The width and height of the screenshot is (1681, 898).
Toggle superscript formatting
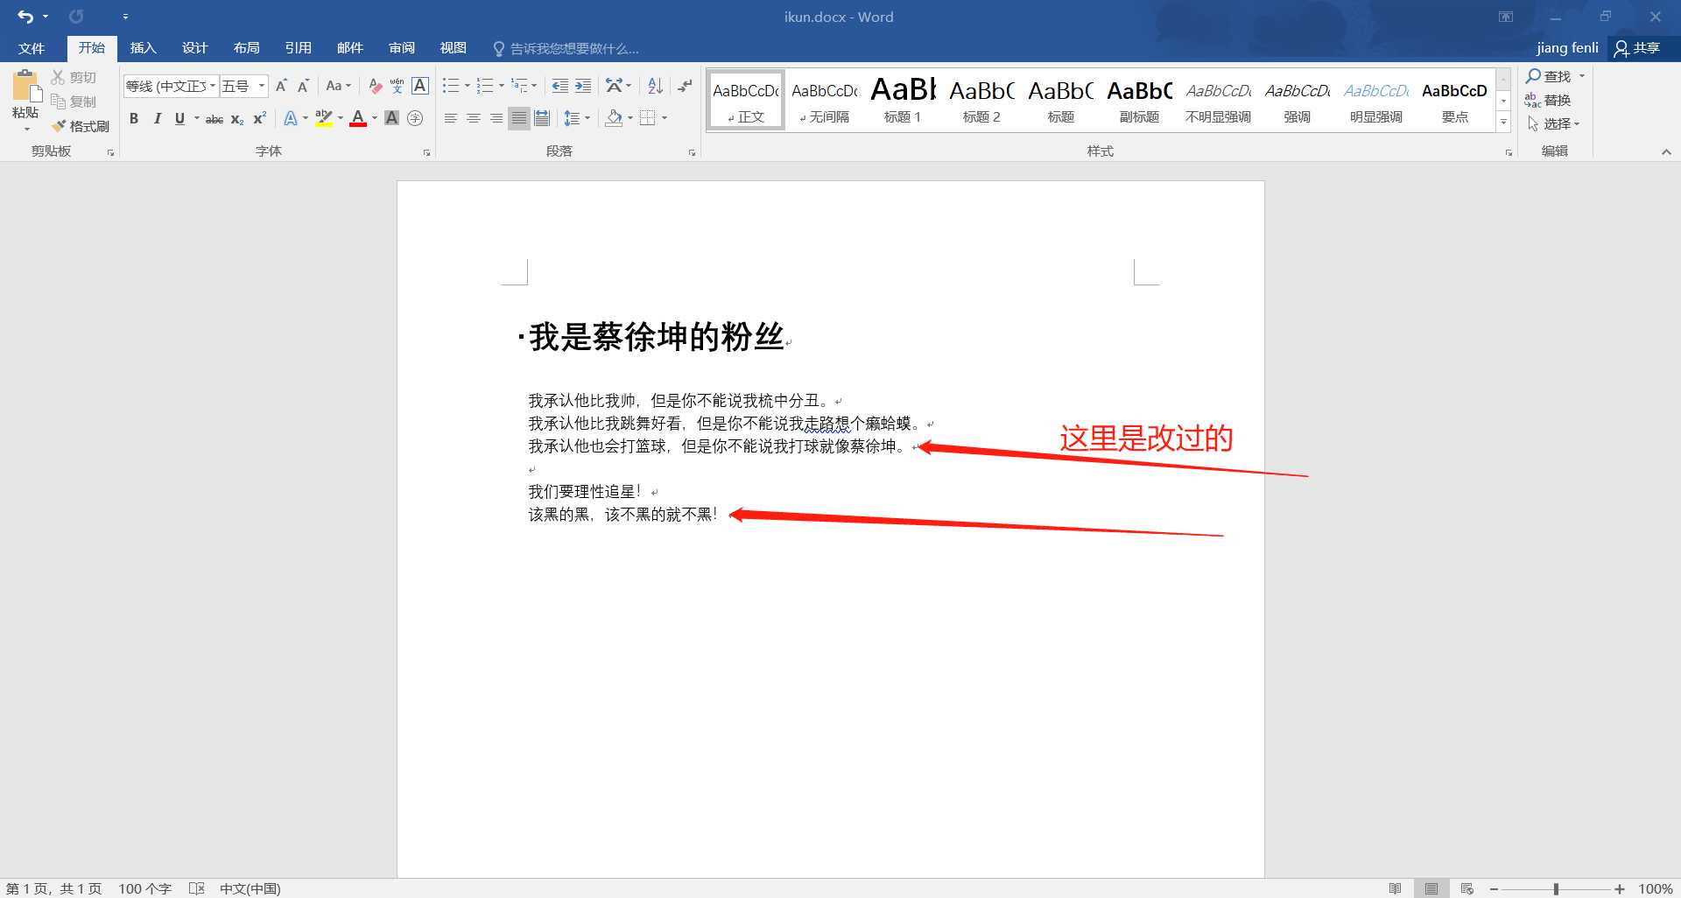[x=260, y=118]
